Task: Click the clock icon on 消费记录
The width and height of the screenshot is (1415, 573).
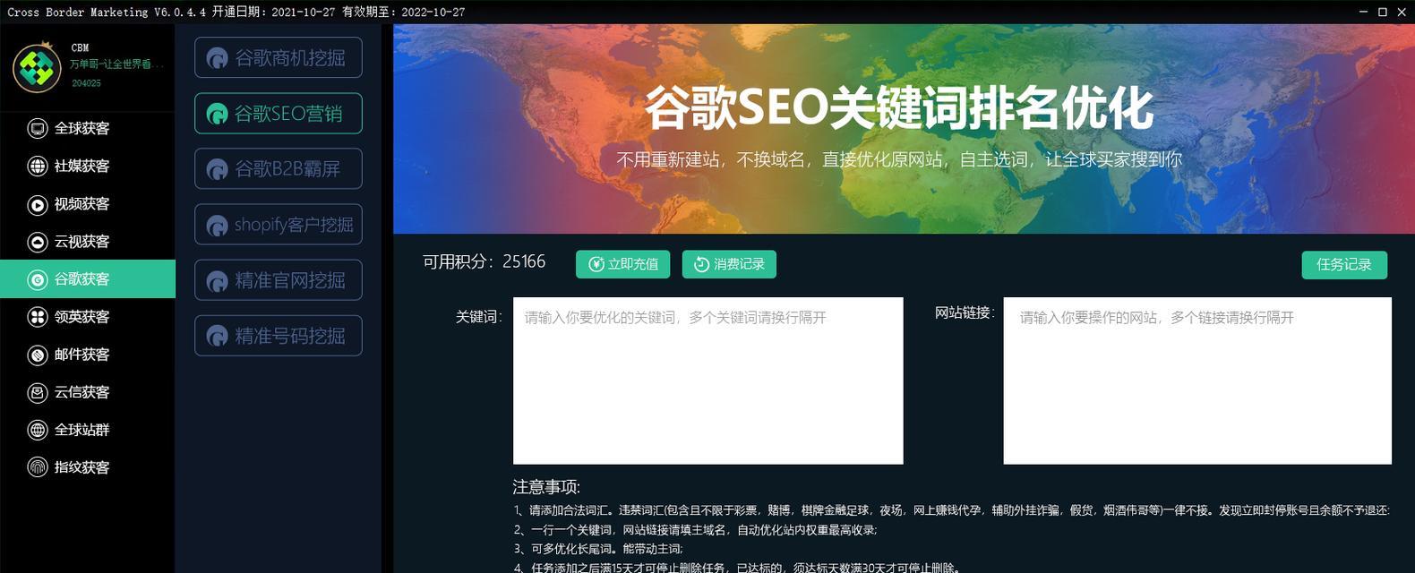Action: [x=701, y=264]
